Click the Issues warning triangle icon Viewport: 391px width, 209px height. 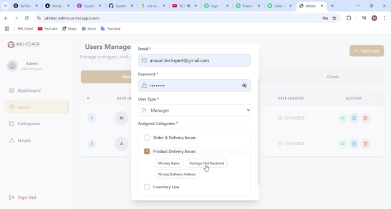11,140
